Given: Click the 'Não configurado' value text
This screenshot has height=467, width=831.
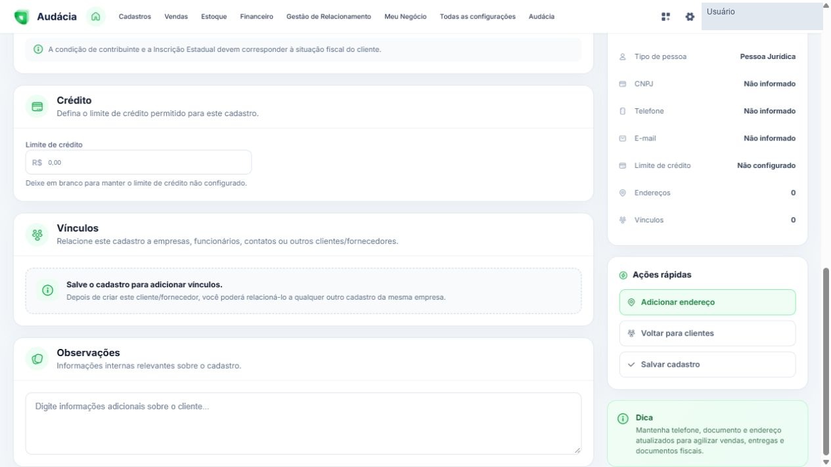Looking at the screenshot, I should click(x=766, y=166).
